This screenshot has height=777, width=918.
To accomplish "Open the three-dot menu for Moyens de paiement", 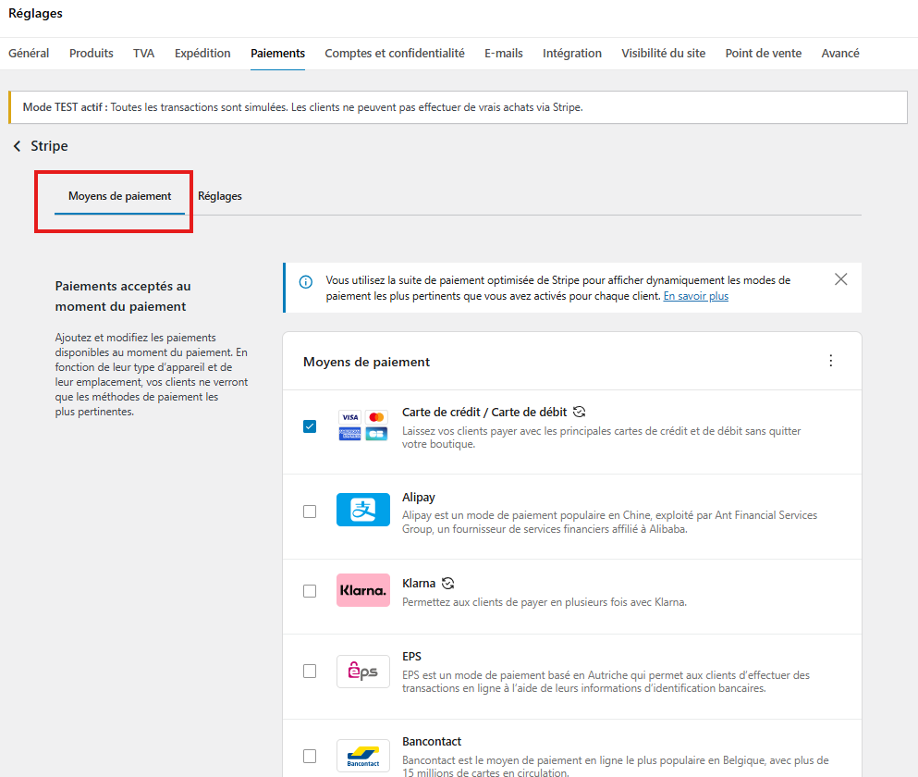I will pos(830,361).
